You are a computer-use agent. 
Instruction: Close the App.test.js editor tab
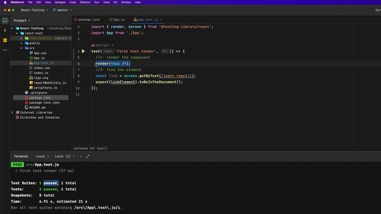click(161, 20)
